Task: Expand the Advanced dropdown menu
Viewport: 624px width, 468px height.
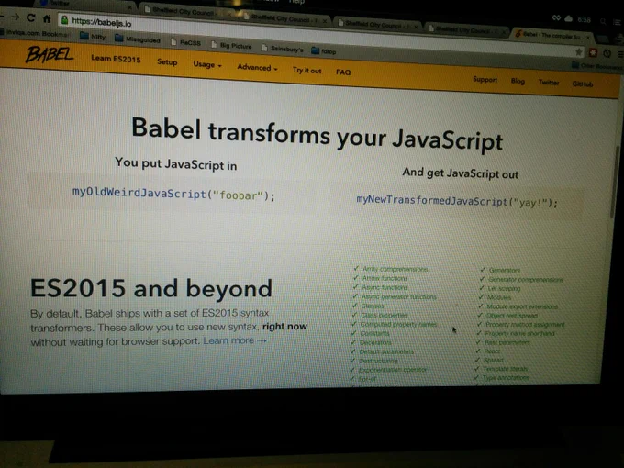Action: 257,67
